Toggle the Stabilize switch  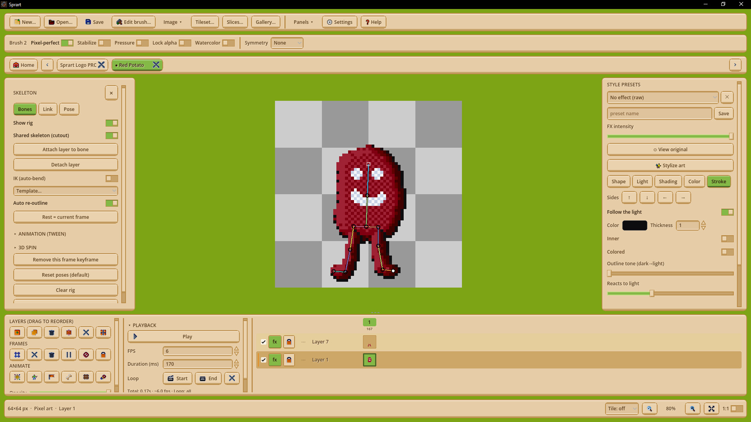tap(104, 43)
